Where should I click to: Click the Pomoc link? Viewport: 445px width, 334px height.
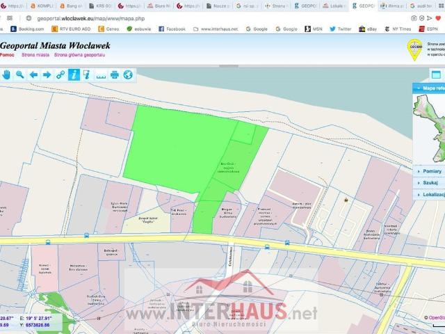(7, 55)
